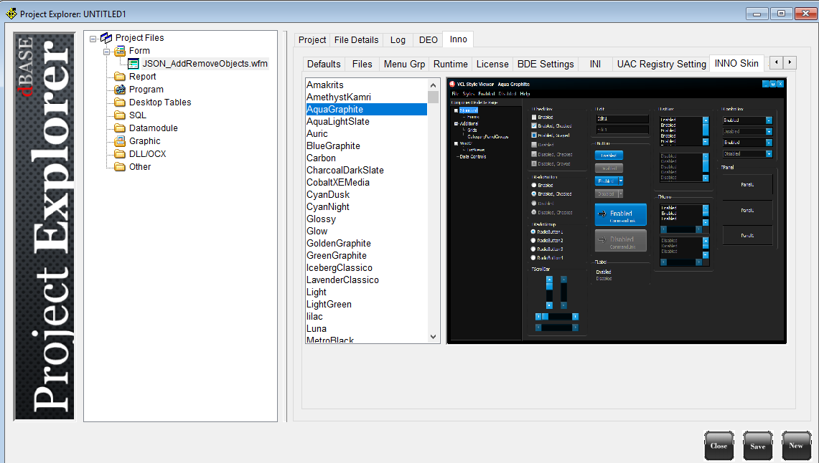Click the DLL/OCX folder icon
The image size is (819, 463).
tap(120, 154)
